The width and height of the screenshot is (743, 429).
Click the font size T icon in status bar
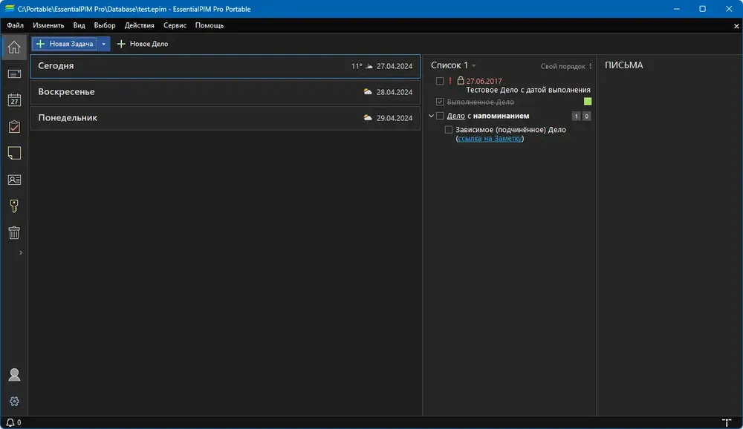click(727, 422)
